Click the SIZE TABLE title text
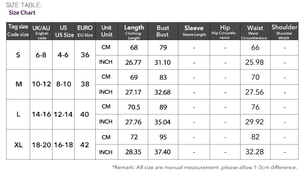The height and width of the screenshot is (180, 305). (x=24, y=5)
